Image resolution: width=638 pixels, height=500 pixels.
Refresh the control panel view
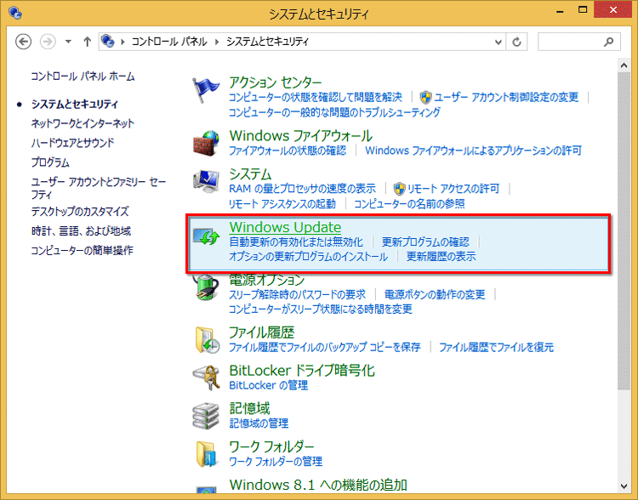tap(518, 41)
